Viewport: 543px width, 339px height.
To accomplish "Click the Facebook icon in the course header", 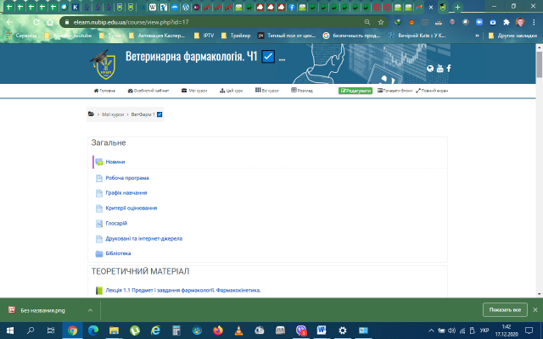I will tap(449, 69).
